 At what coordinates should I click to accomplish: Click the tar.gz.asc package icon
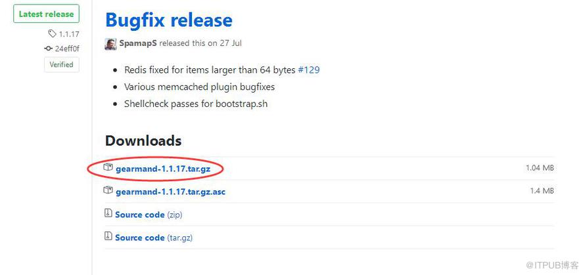108,190
